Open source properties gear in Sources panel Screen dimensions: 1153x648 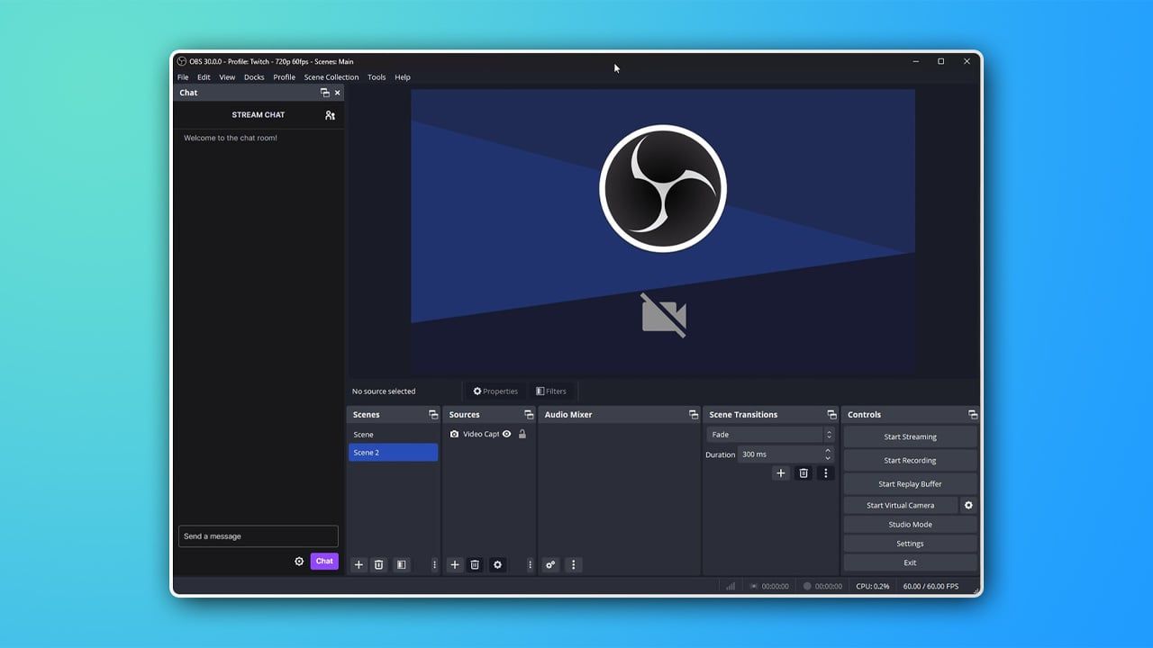(x=497, y=564)
